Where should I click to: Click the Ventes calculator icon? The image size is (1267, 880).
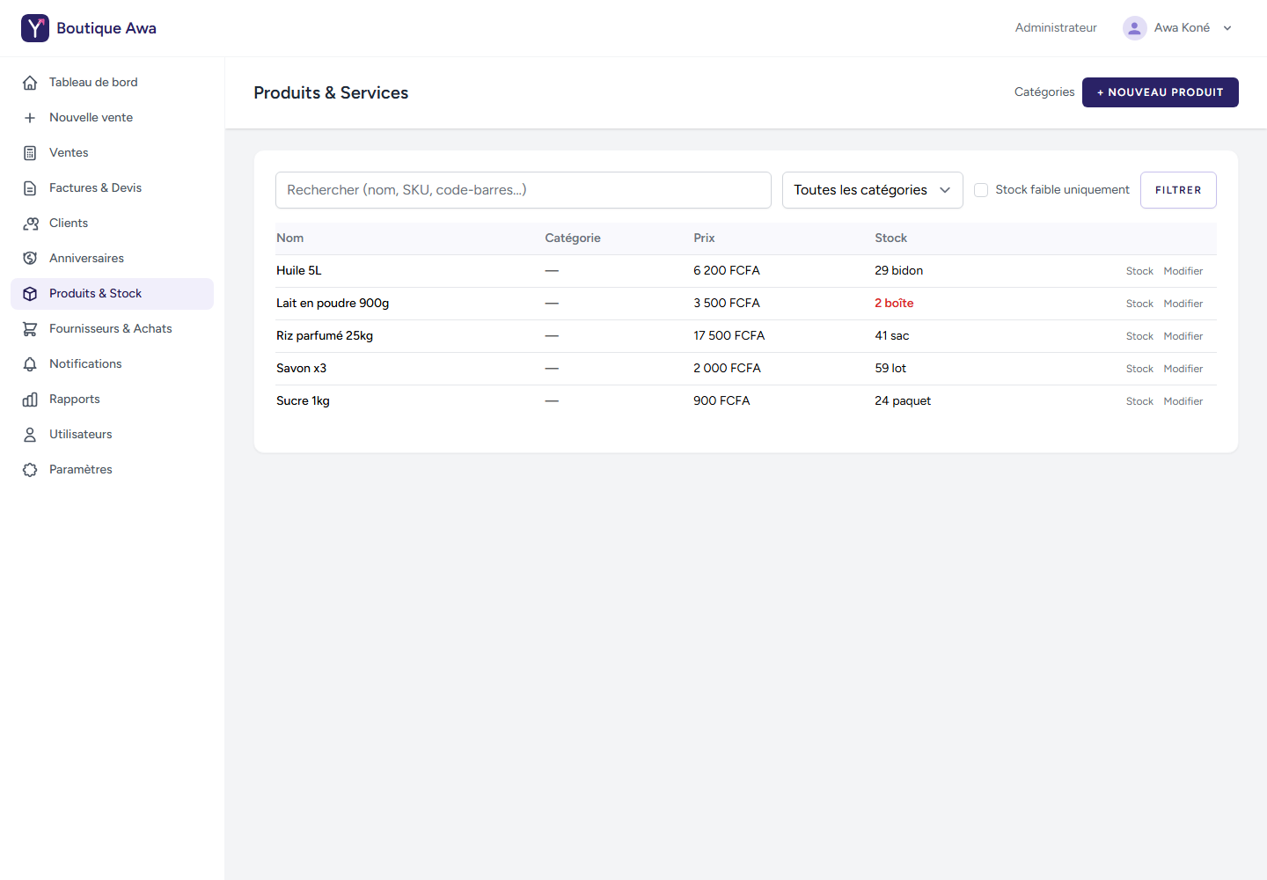tap(30, 153)
